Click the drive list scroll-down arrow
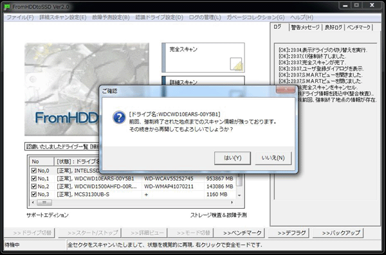The height and width of the screenshot is (255, 386). pos(239,195)
